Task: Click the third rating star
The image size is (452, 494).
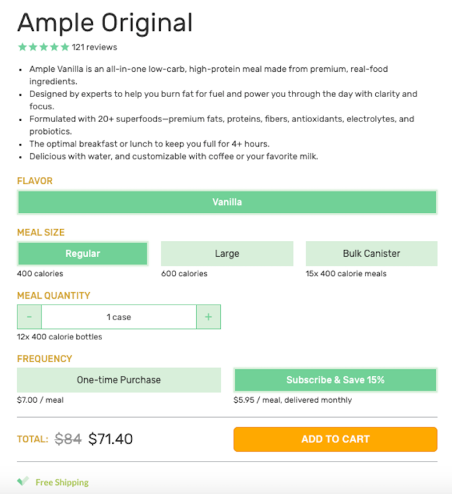Action: point(43,47)
